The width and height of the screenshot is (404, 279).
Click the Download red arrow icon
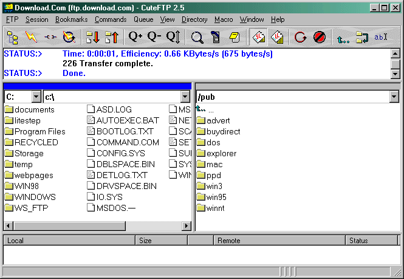[x=93, y=38]
